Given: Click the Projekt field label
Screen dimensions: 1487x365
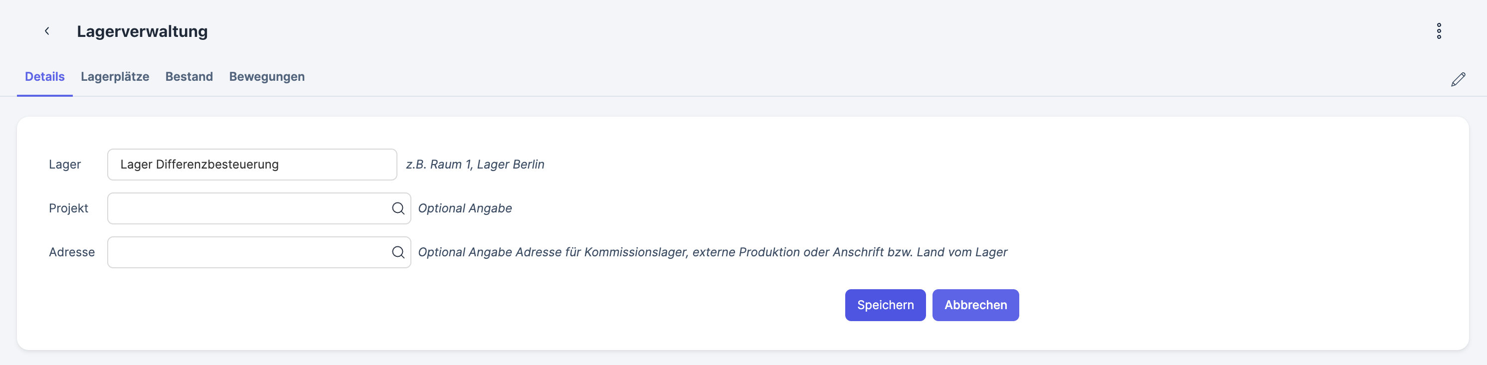Looking at the screenshot, I should coord(68,208).
